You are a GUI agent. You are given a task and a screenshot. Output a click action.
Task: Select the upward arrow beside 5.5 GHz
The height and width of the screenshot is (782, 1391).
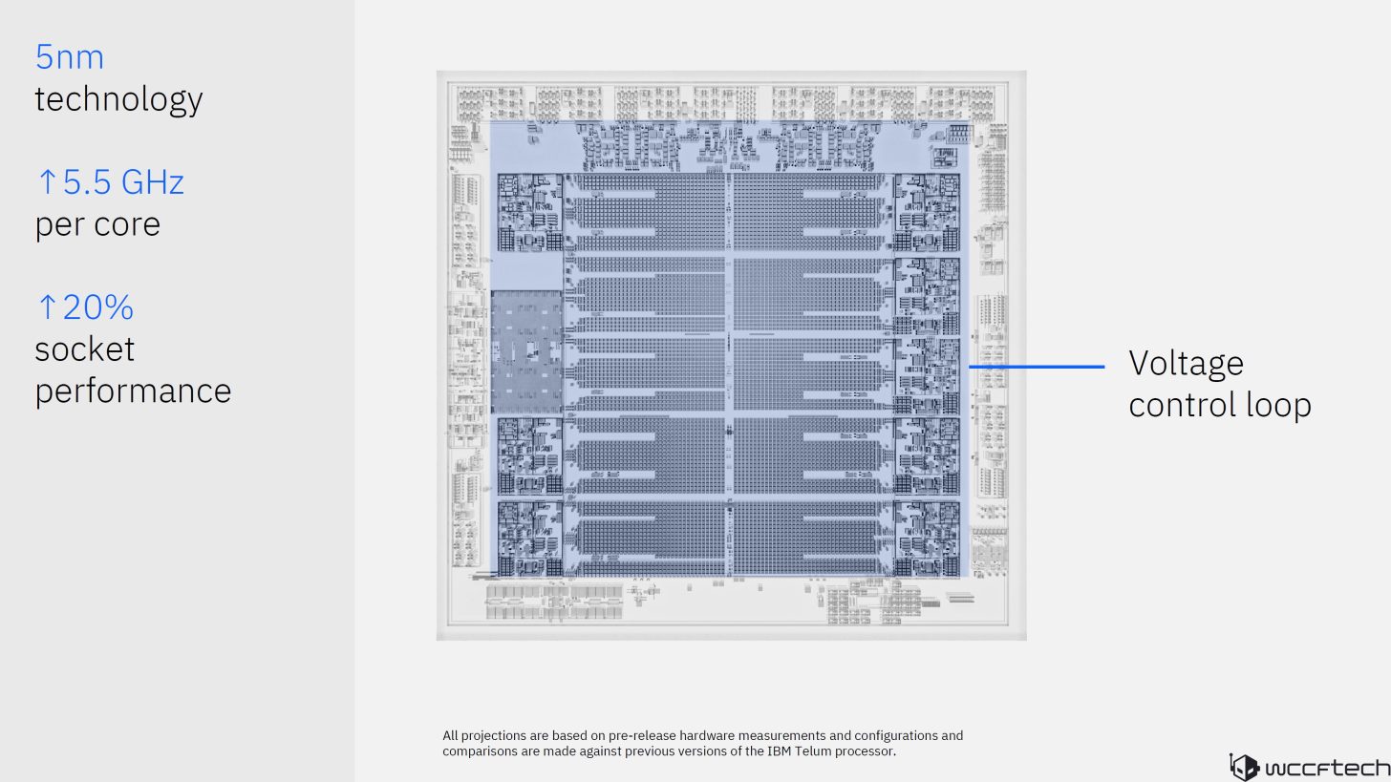coord(46,181)
